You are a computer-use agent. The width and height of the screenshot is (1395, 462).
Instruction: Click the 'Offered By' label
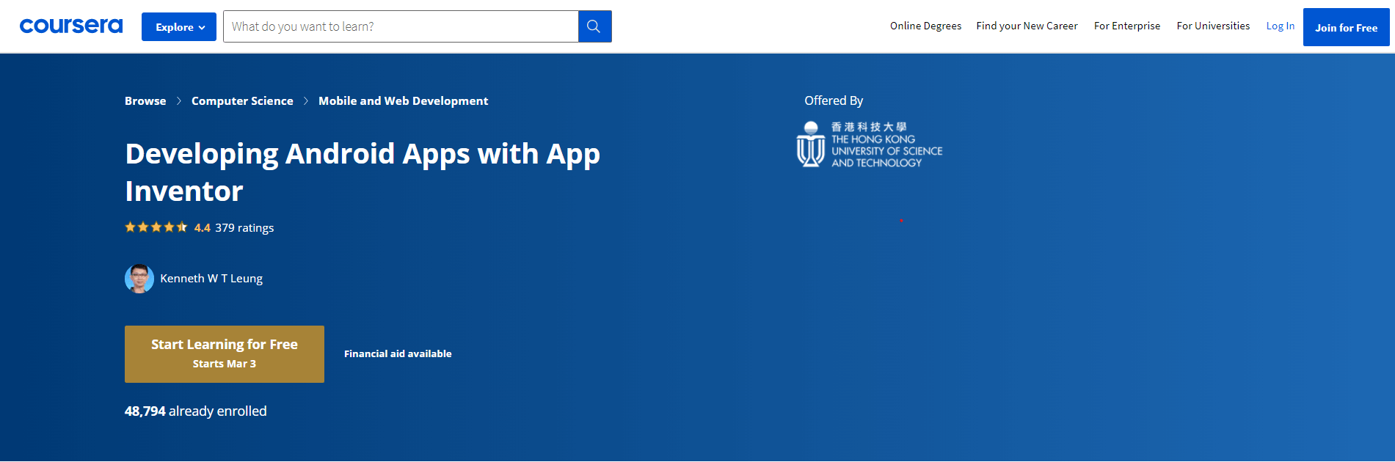pos(834,100)
